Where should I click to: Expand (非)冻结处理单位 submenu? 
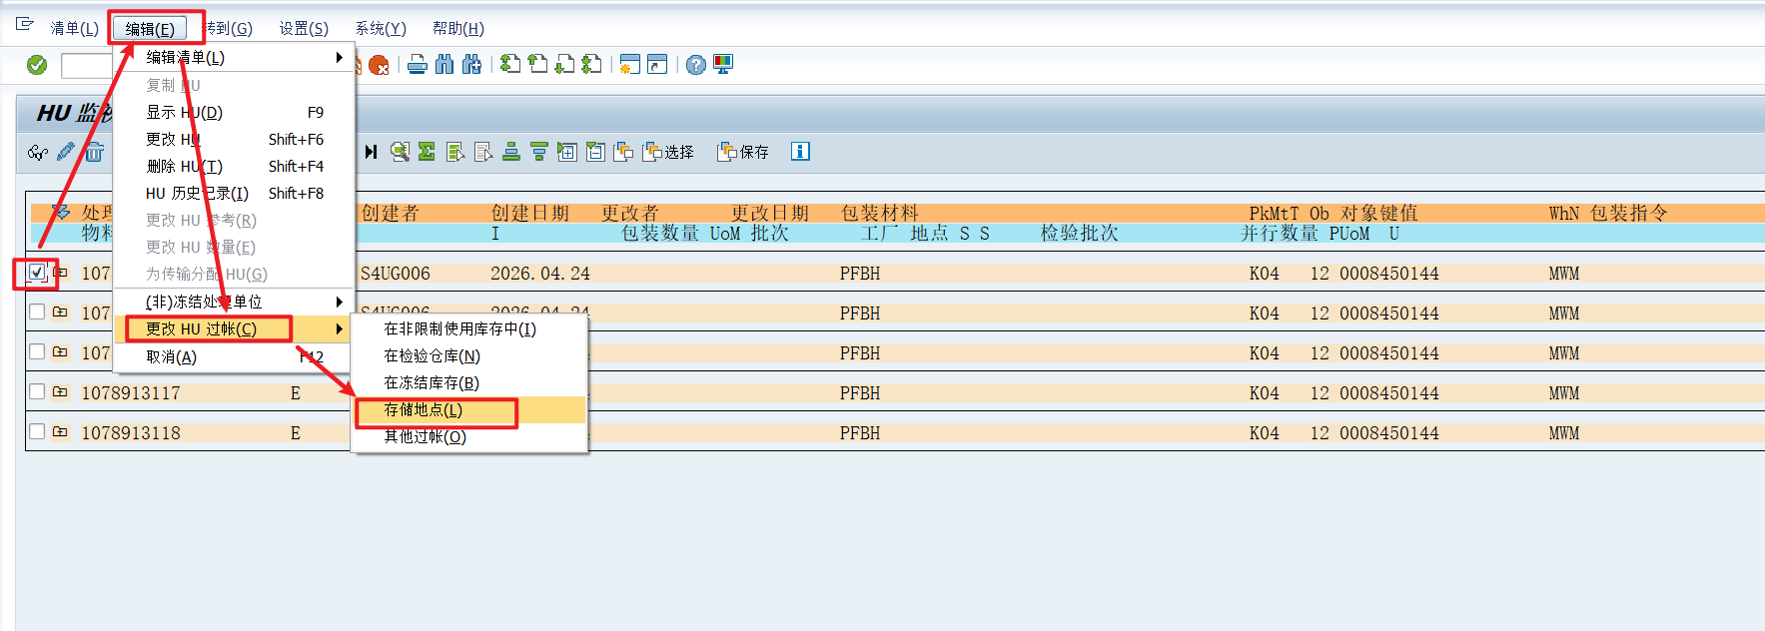click(x=235, y=302)
